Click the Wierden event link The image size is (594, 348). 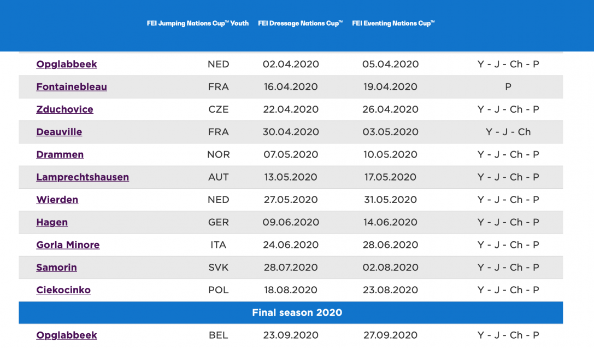57,200
